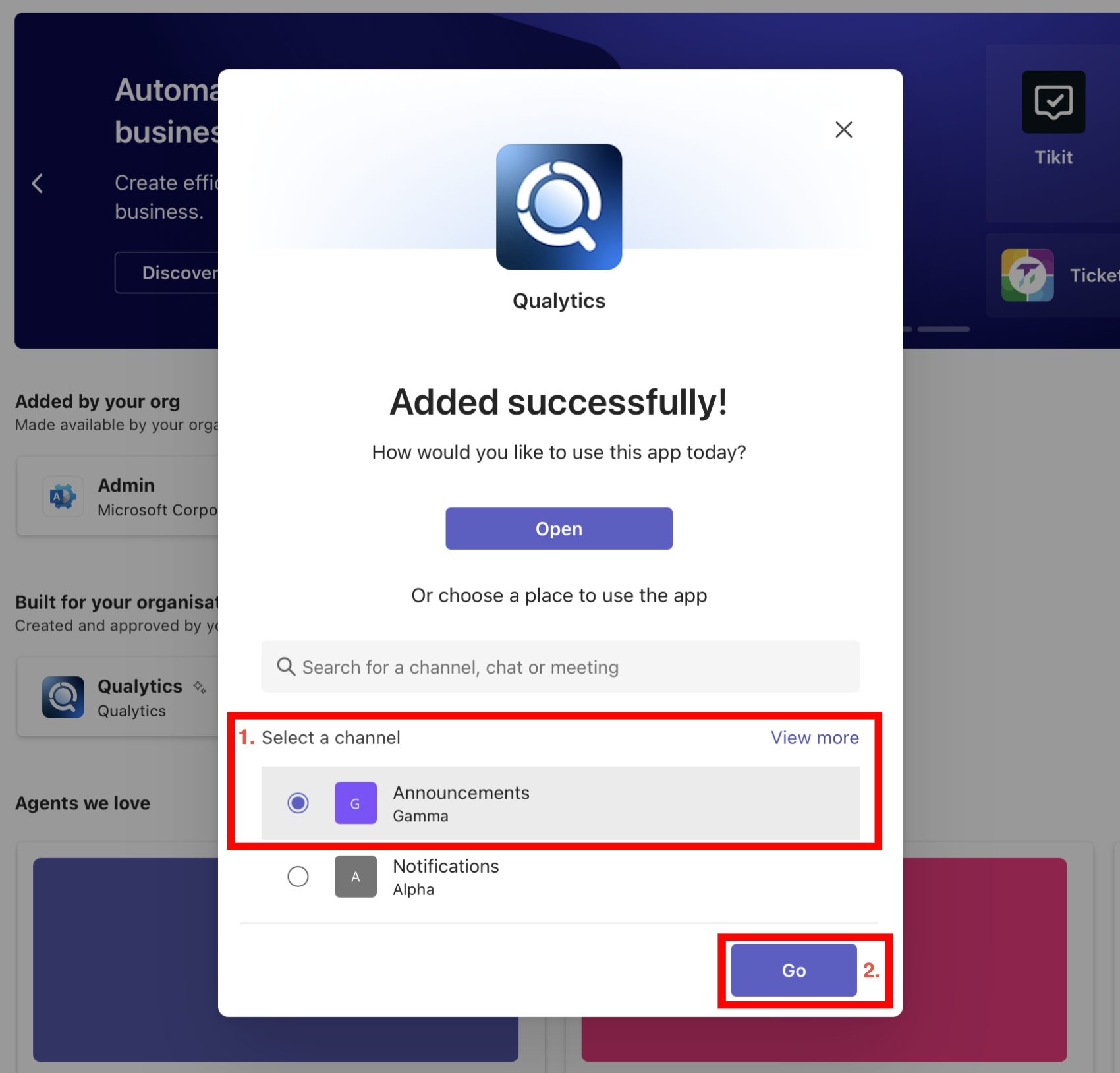This screenshot has width=1120, height=1073.
Task: Click the Go button
Action: [794, 970]
